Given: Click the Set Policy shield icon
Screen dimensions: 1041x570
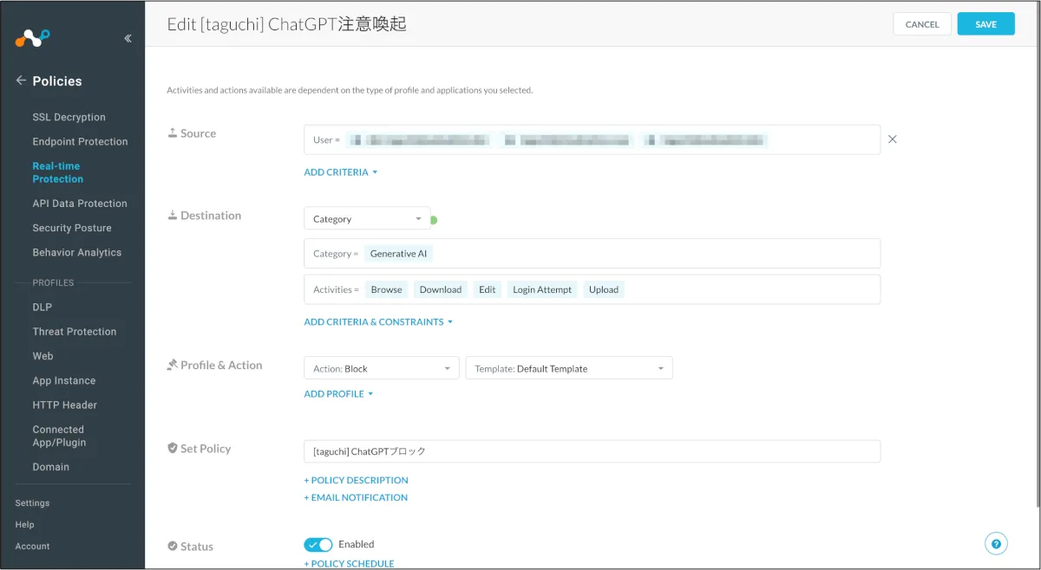Looking at the screenshot, I should [172, 449].
